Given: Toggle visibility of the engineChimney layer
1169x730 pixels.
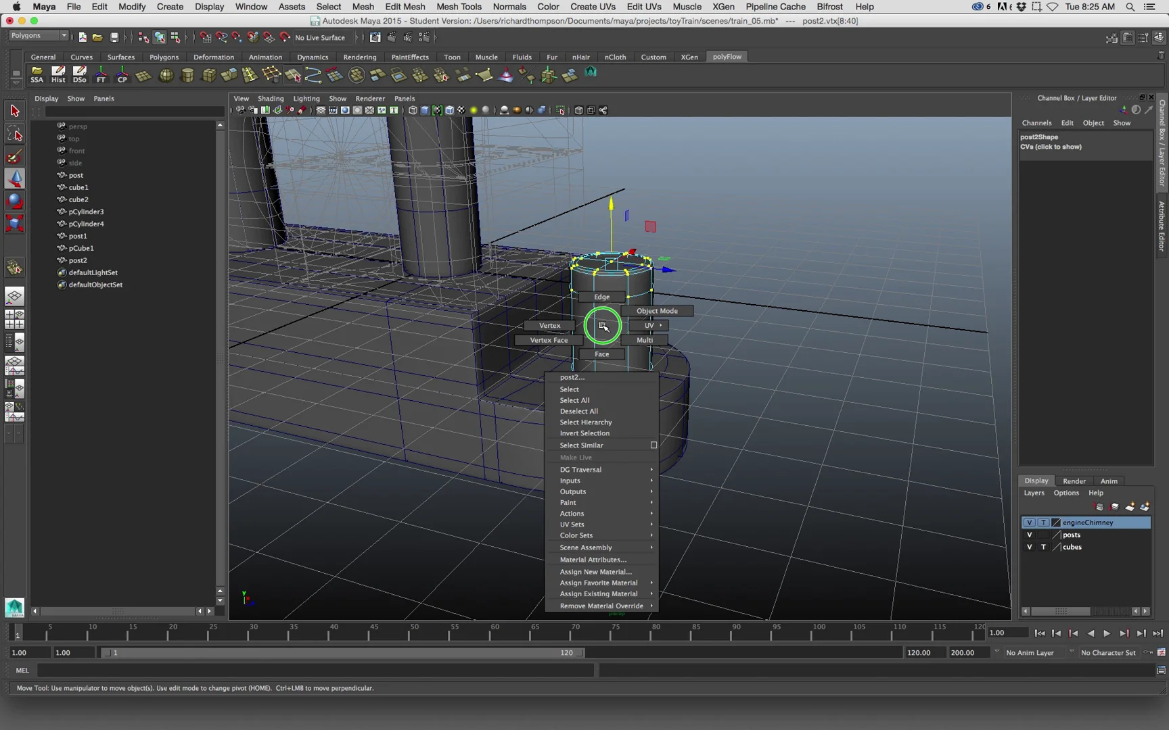Looking at the screenshot, I should point(1029,522).
